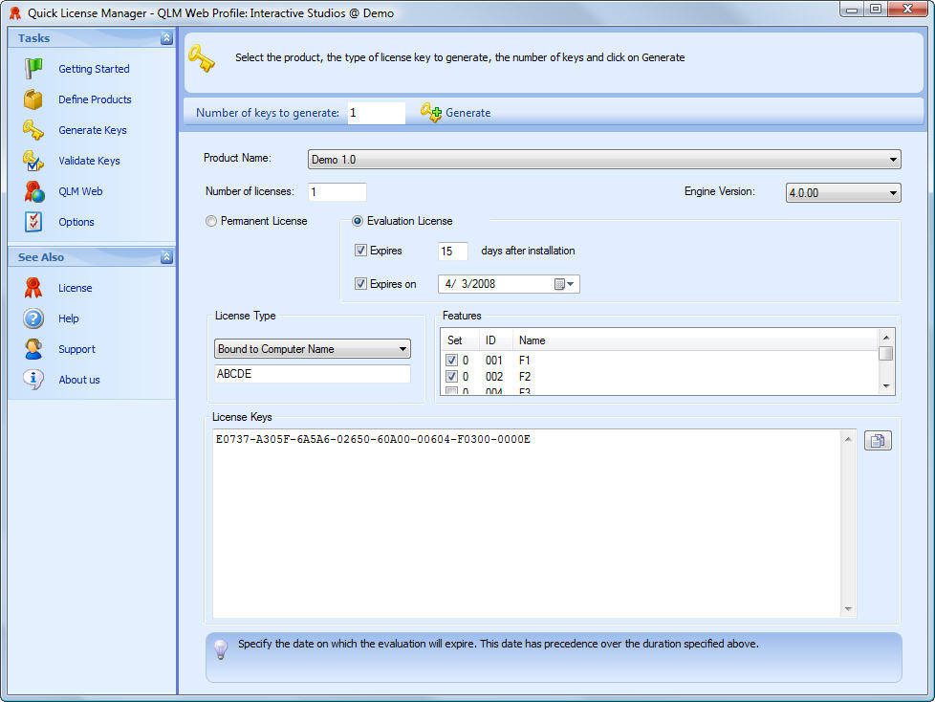The image size is (935, 702).
Task: Open the Bound to Computer Name dropdown
Action: pyautogui.click(x=402, y=349)
